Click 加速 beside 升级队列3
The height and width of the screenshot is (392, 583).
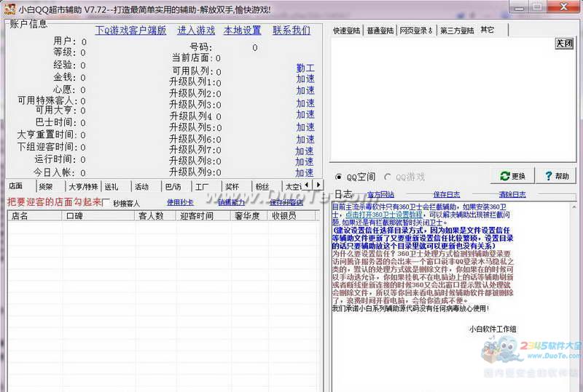[x=305, y=103]
